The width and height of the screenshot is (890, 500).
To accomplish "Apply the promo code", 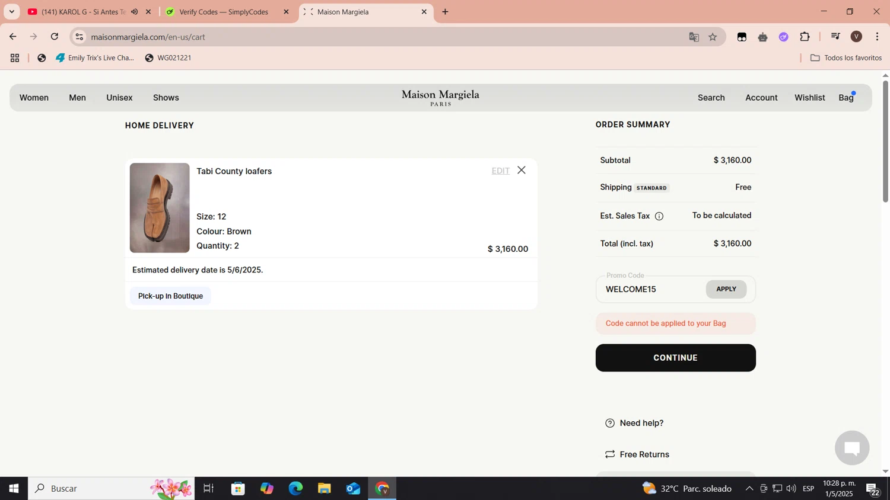I will point(726,289).
